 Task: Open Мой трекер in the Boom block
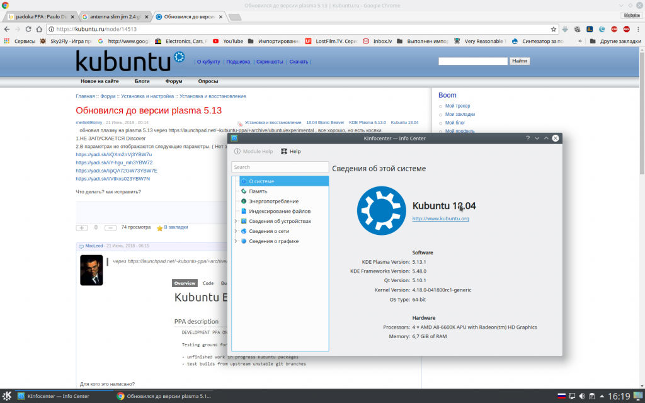[457, 106]
